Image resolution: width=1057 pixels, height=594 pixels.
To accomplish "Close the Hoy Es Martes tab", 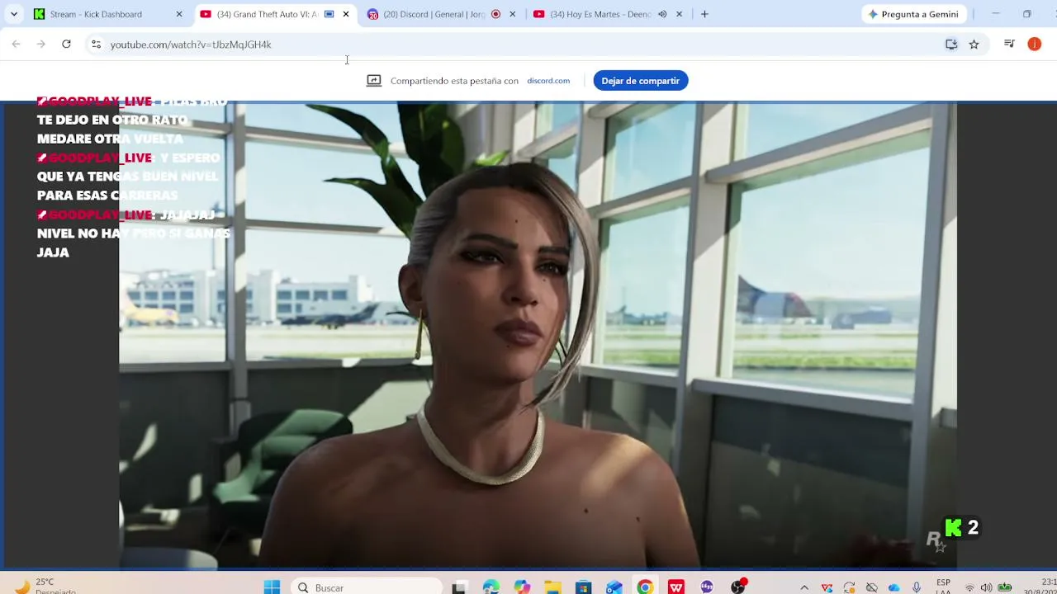I will click(680, 14).
